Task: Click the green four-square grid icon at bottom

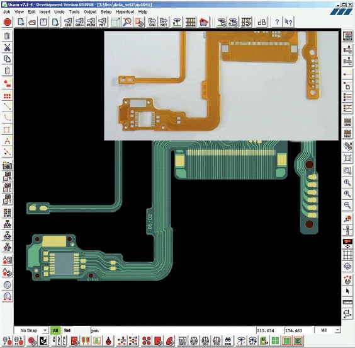Action: coord(275,340)
